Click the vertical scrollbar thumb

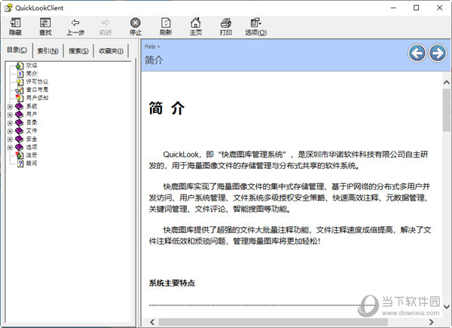point(447,110)
